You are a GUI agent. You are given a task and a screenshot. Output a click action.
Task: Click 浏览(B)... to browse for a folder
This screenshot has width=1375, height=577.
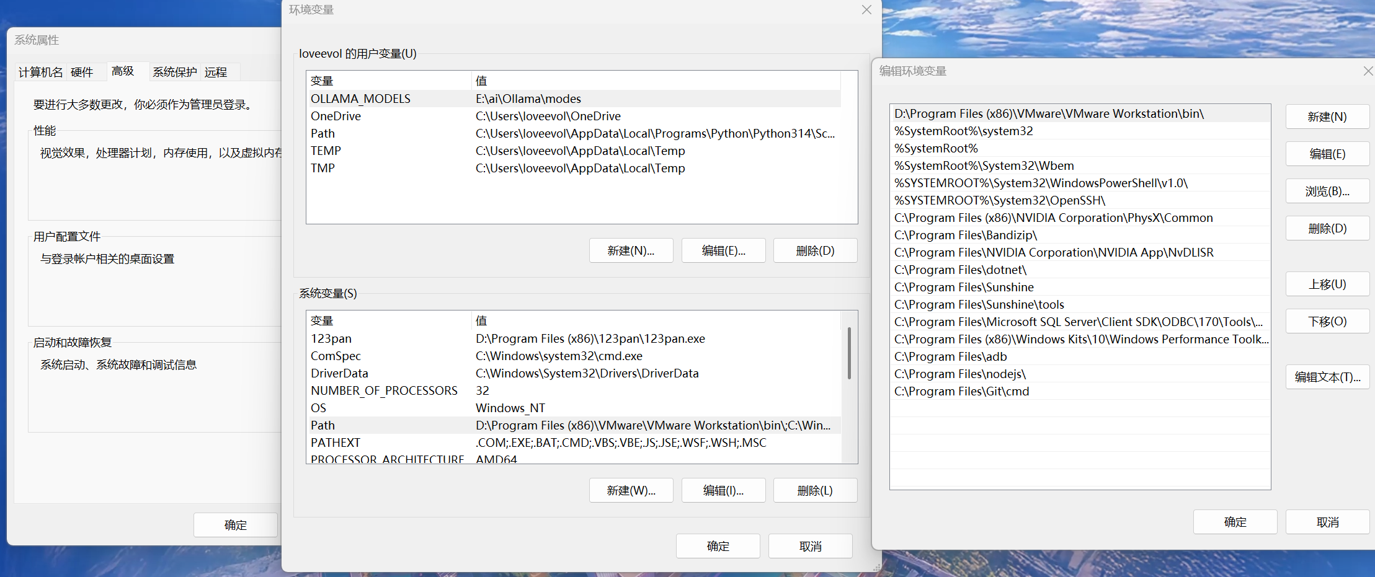pos(1328,192)
